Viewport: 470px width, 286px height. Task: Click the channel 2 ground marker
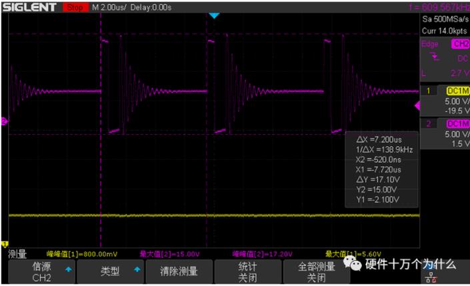click(4, 121)
